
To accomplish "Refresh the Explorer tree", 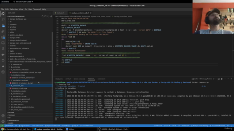I will click(x=48, y=16).
